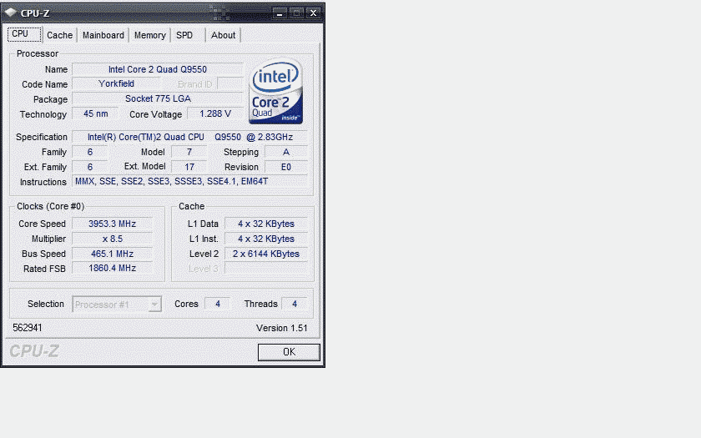
Task: Click the Core Speed value 3953.3 MHz
Action: (x=112, y=224)
